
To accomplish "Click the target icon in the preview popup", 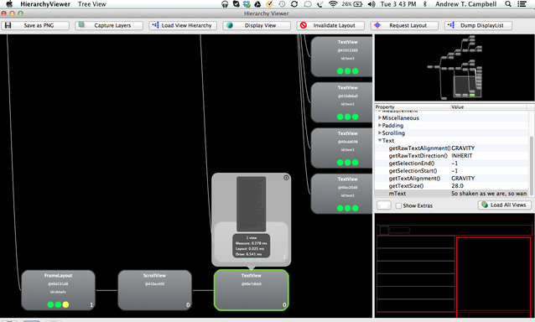I will coord(286,178).
